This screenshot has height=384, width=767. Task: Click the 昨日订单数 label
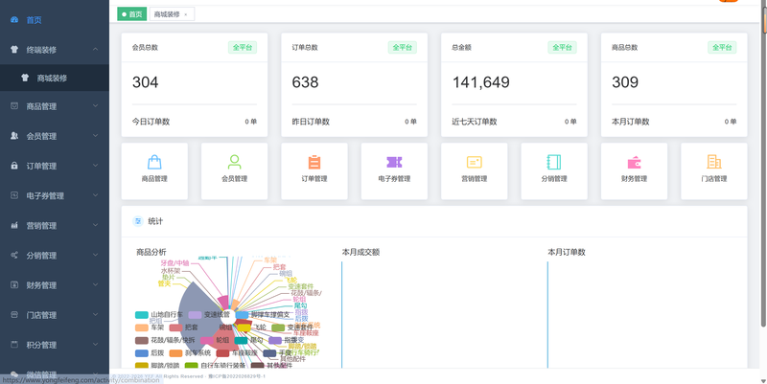pyautogui.click(x=311, y=122)
